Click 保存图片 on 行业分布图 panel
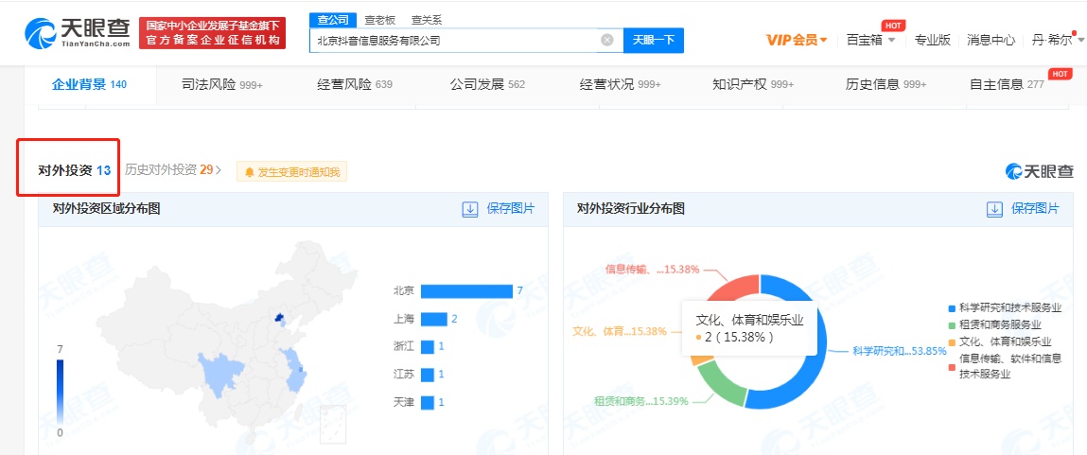The height and width of the screenshot is (455, 1087). [x=1036, y=209]
